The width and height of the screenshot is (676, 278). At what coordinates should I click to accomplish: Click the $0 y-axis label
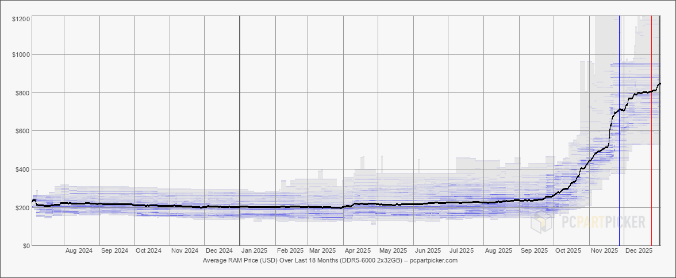(x=26, y=246)
